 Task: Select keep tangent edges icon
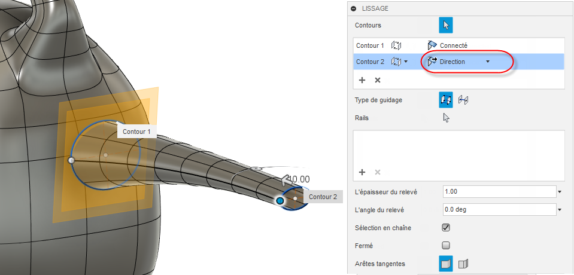click(x=463, y=263)
